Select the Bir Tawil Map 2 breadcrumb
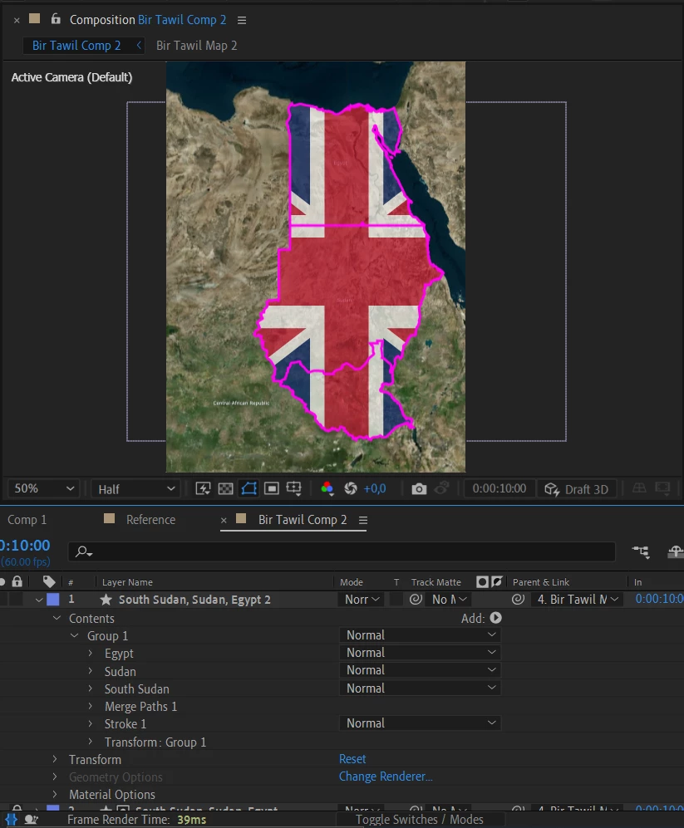The width and height of the screenshot is (684, 828). pos(197,46)
